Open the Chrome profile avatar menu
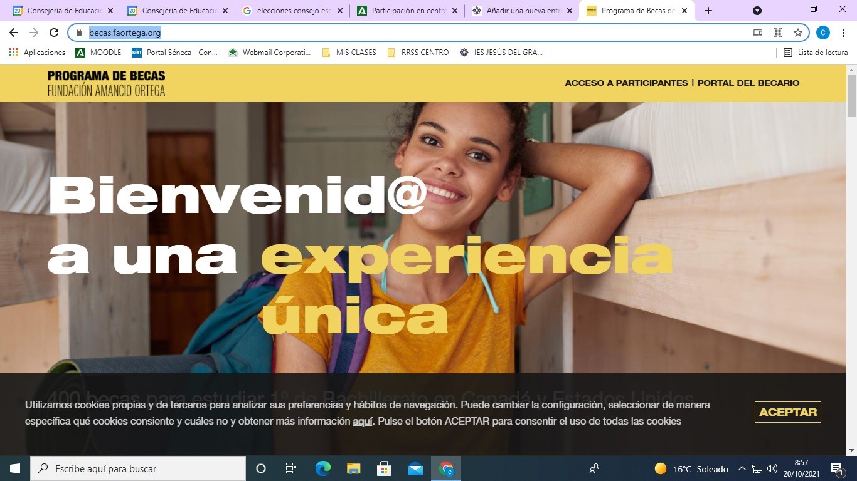 point(823,33)
